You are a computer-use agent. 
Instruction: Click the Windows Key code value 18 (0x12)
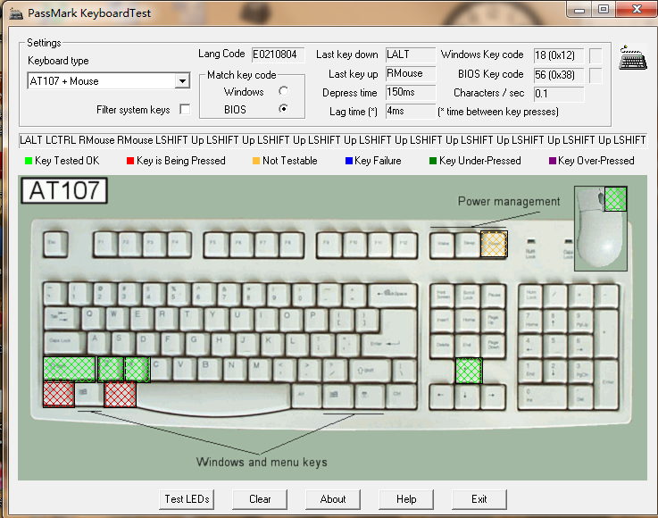559,55
